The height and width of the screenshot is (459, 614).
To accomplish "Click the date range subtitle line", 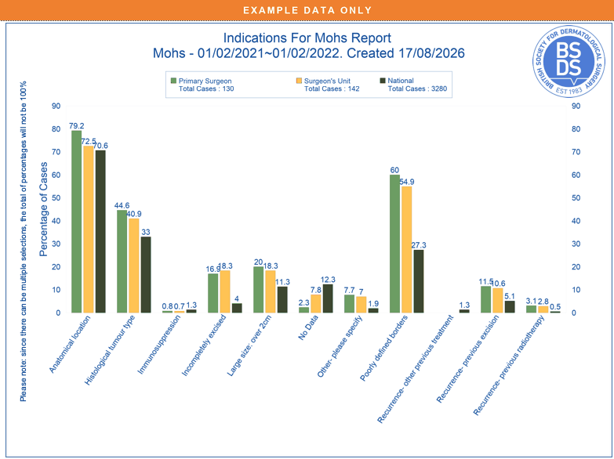I will click(x=308, y=52).
